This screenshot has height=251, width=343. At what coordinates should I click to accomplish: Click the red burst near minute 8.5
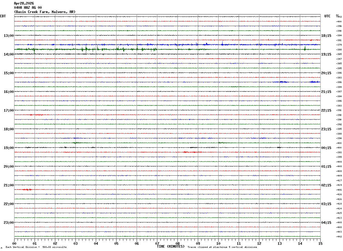(192, 152)
